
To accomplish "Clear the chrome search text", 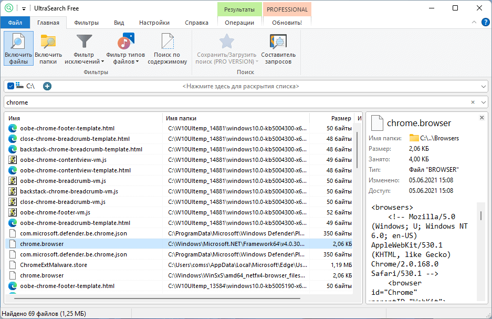I will point(473,102).
